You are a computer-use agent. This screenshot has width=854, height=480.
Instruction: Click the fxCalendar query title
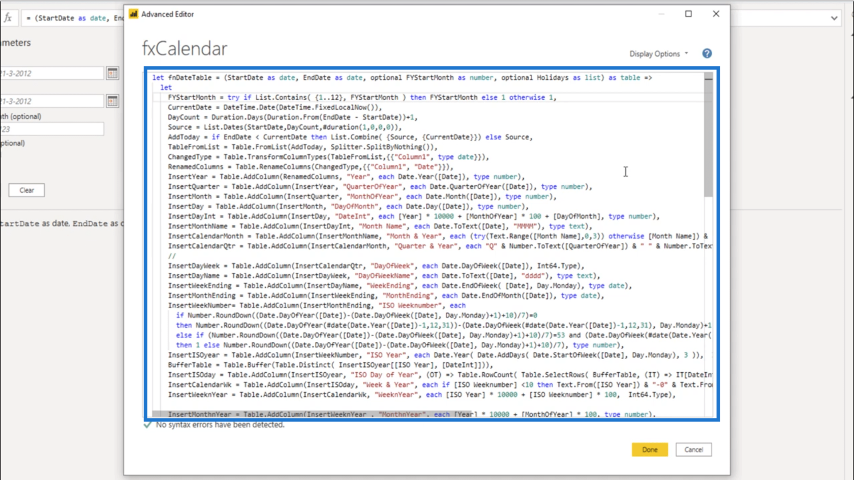[185, 49]
